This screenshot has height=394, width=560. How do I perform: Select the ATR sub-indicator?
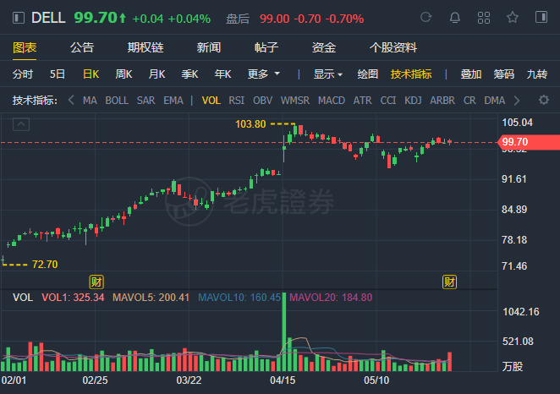click(x=363, y=101)
